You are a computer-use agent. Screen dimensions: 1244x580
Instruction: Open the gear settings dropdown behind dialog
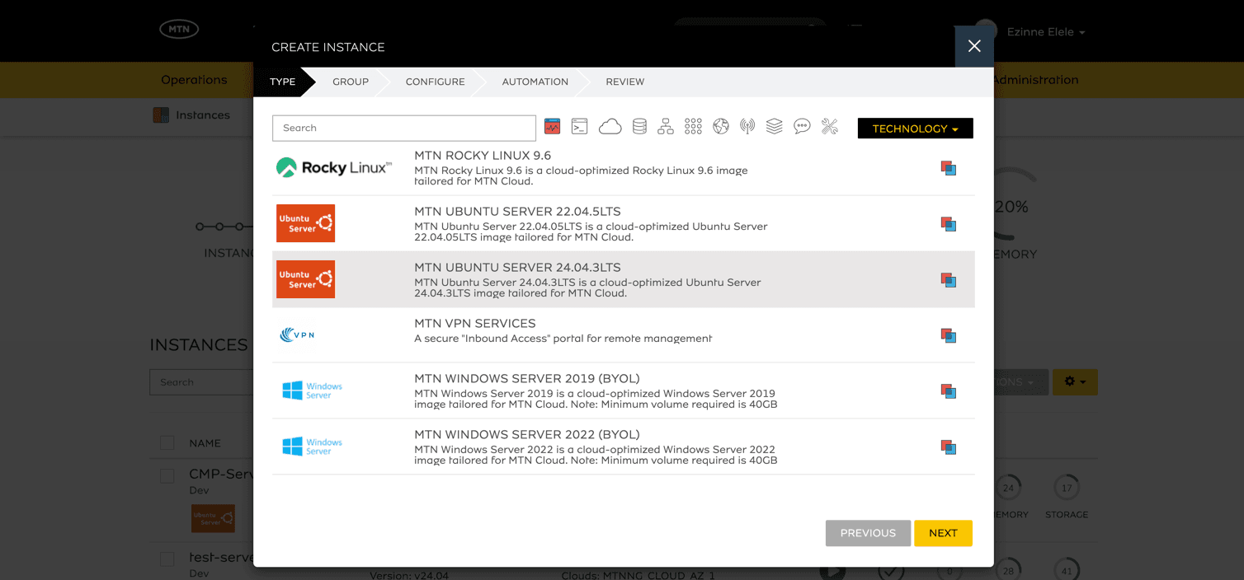coord(1074,381)
